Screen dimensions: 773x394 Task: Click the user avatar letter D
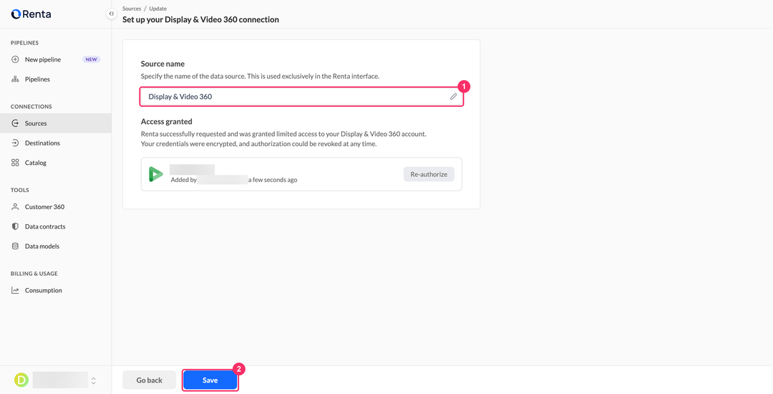click(x=21, y=380)
